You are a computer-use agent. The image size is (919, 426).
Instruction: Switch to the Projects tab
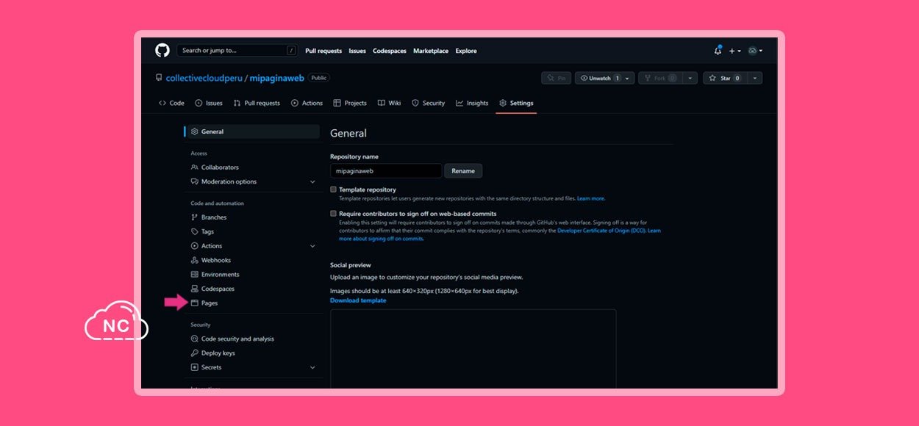click(350, 103)
